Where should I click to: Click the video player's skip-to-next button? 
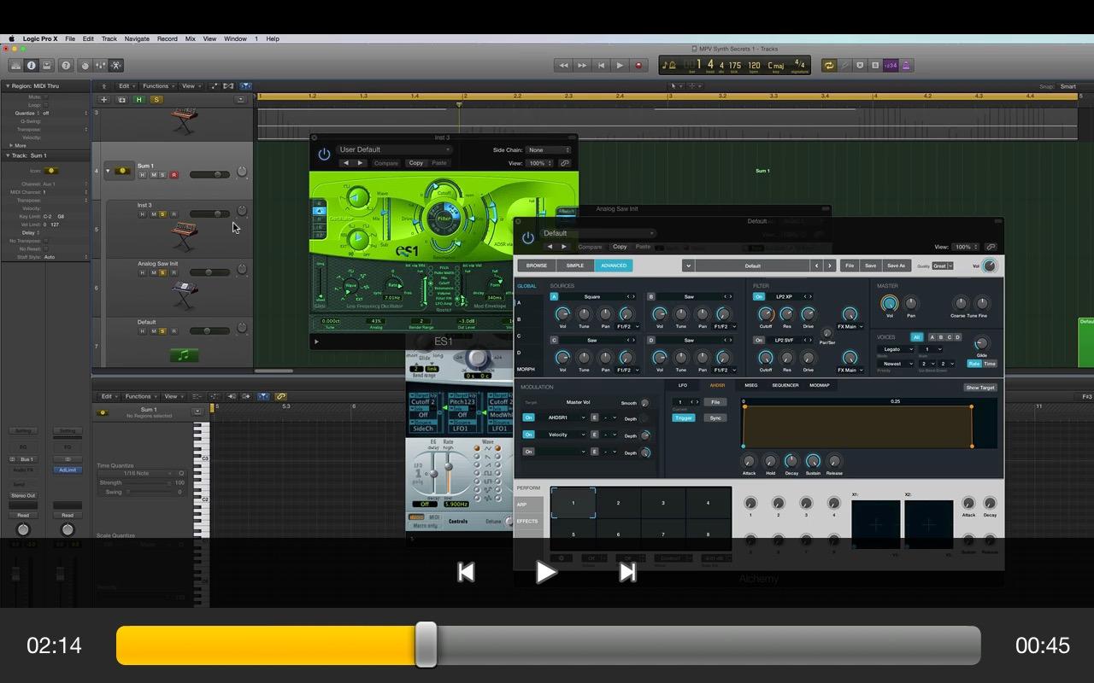[627, 572]
